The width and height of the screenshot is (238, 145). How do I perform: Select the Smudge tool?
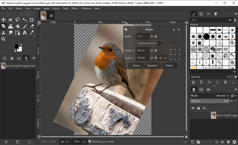[10, 33]
